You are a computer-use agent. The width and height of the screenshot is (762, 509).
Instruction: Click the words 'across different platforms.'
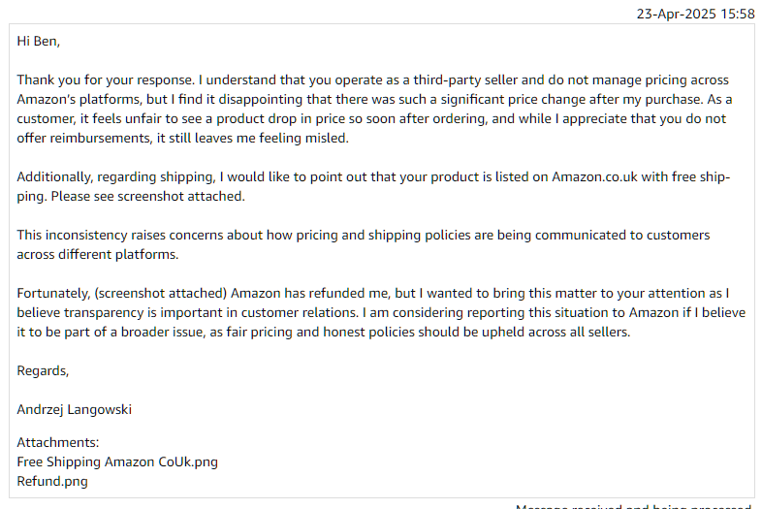(98, 254)
